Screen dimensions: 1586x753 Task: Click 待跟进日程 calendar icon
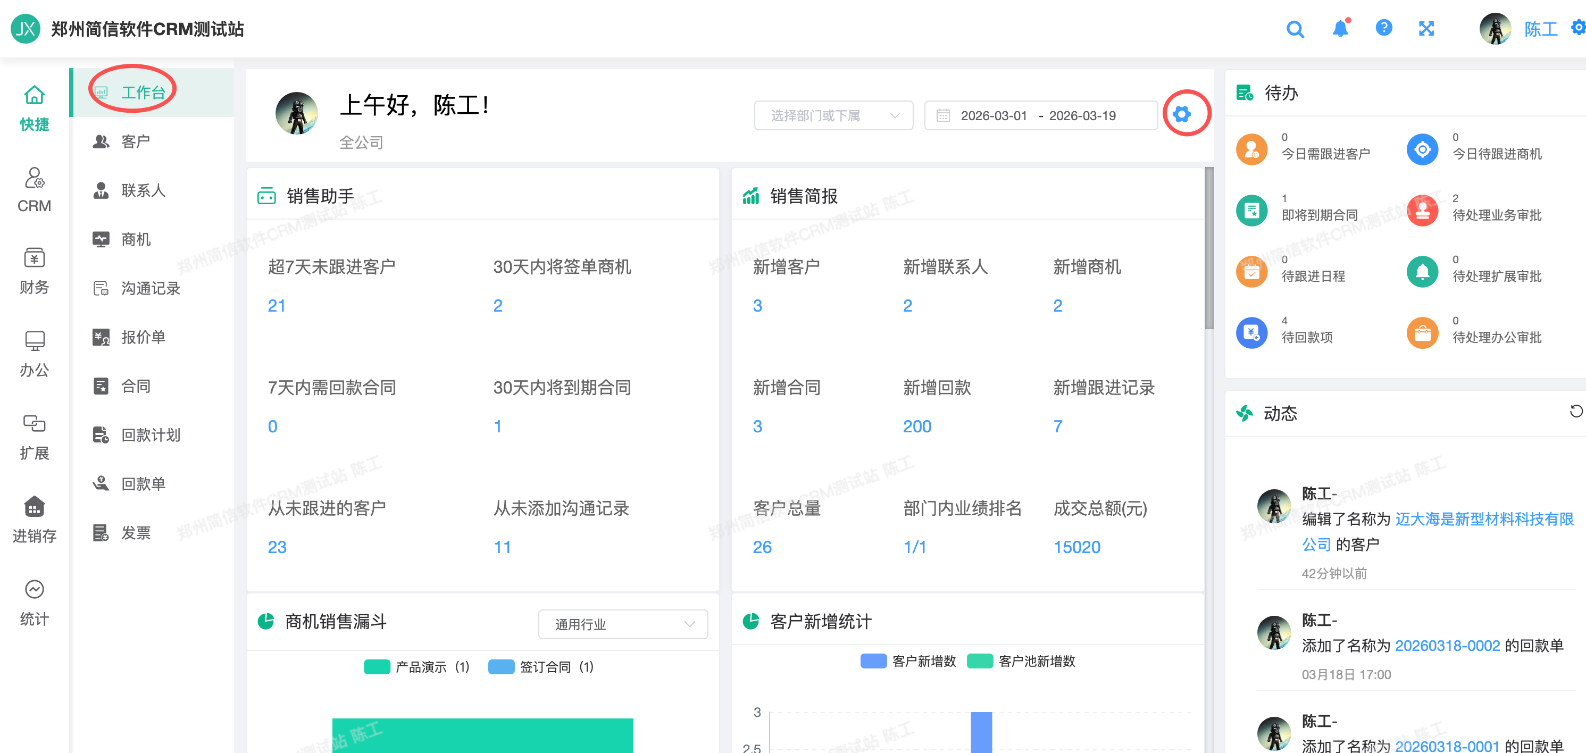[1251, 271]
